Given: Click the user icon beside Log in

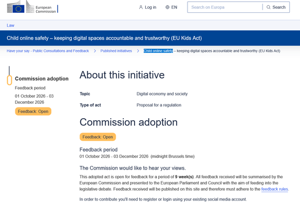Looking at the screenshot, I should (x=141, y=7).
